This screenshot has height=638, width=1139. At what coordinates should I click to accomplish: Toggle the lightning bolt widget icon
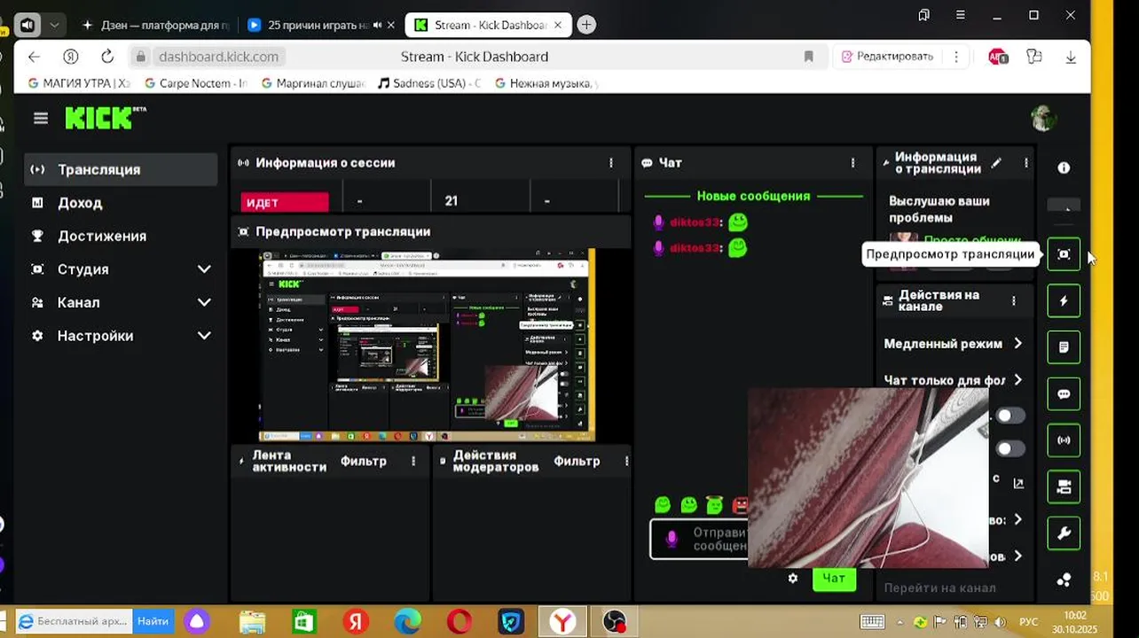[x=1064, y=300]
